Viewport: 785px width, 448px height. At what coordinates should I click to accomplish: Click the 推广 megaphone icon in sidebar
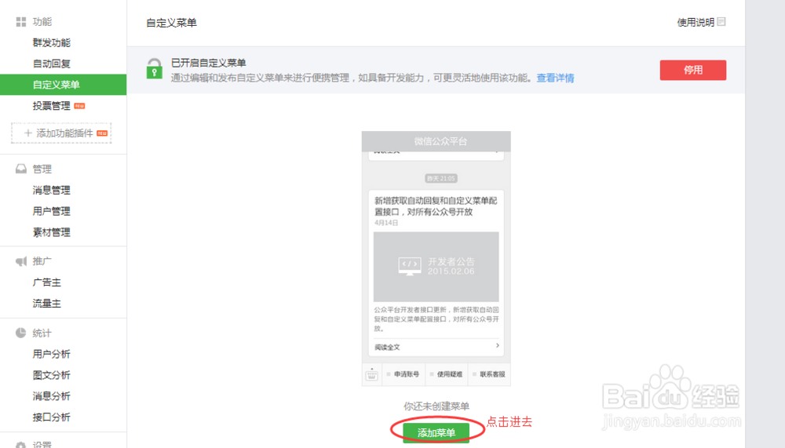[21, 261]
